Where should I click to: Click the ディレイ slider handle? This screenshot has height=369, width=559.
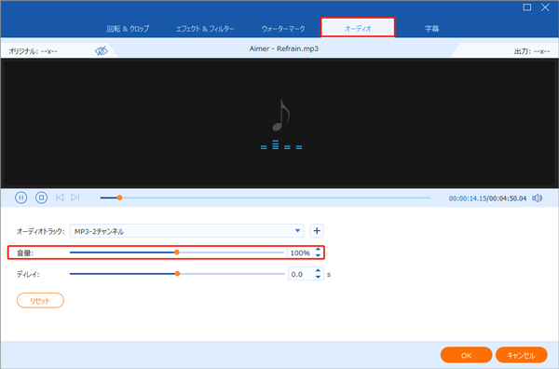[x=177, y=274]
